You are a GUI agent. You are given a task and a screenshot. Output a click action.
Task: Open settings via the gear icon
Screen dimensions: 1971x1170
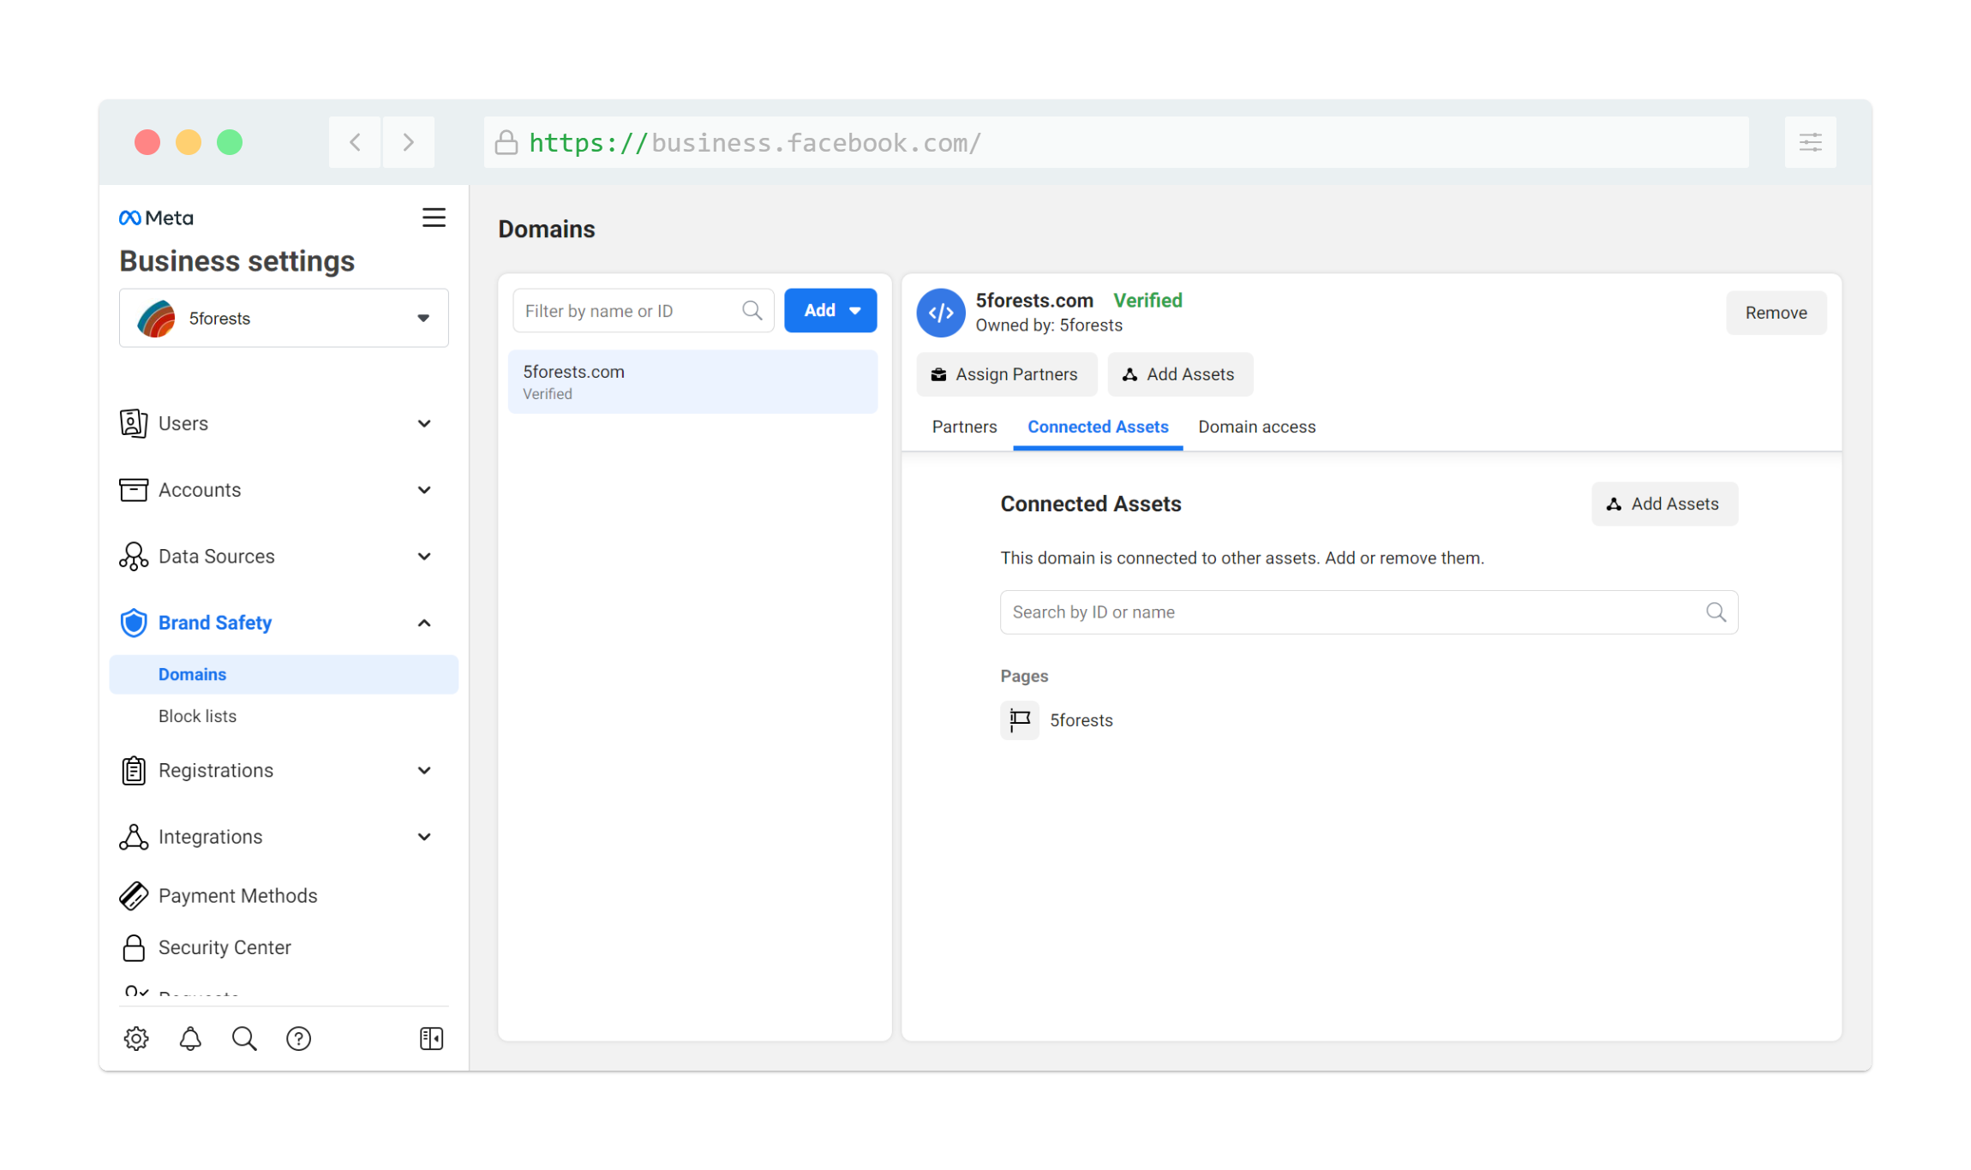pyautogui.click(x=136, y=1039)
